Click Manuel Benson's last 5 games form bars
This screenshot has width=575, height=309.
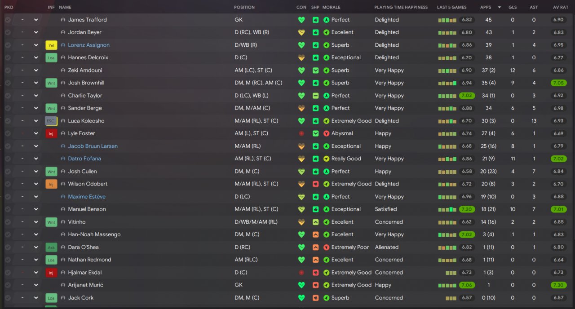click(447, 209)
